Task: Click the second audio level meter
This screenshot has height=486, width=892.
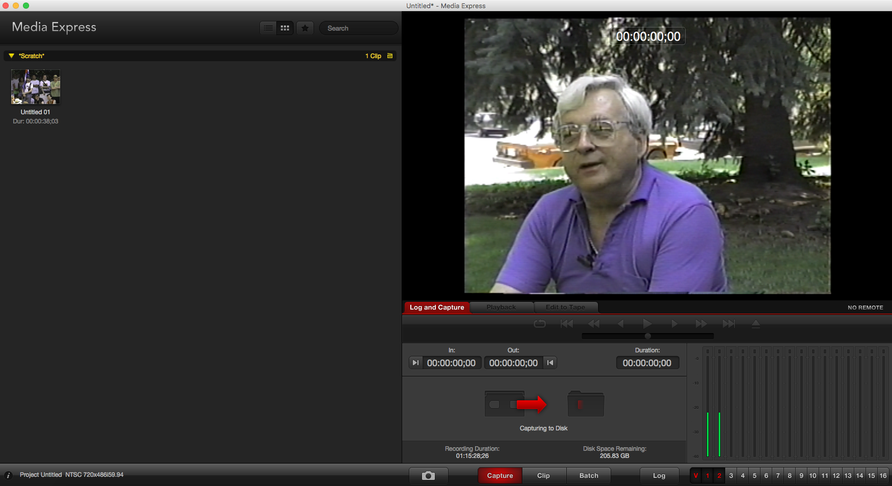Action: click(x=719, y=403)
